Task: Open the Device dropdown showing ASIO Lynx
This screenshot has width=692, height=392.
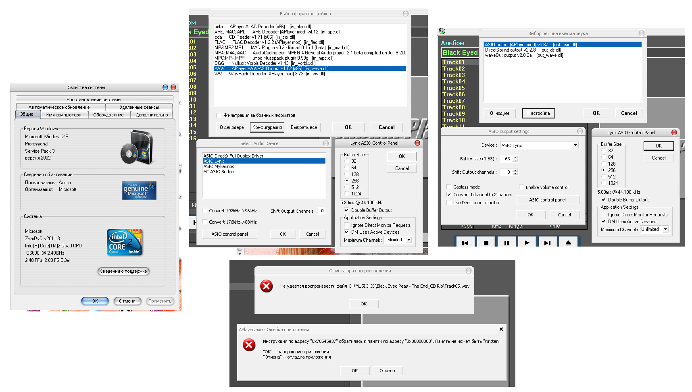Action: pos(575,145)
